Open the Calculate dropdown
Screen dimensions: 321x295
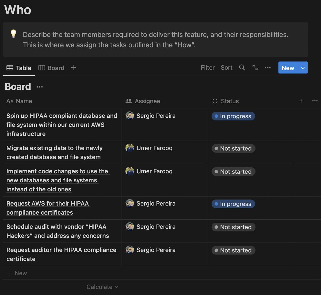click(102, 287)
